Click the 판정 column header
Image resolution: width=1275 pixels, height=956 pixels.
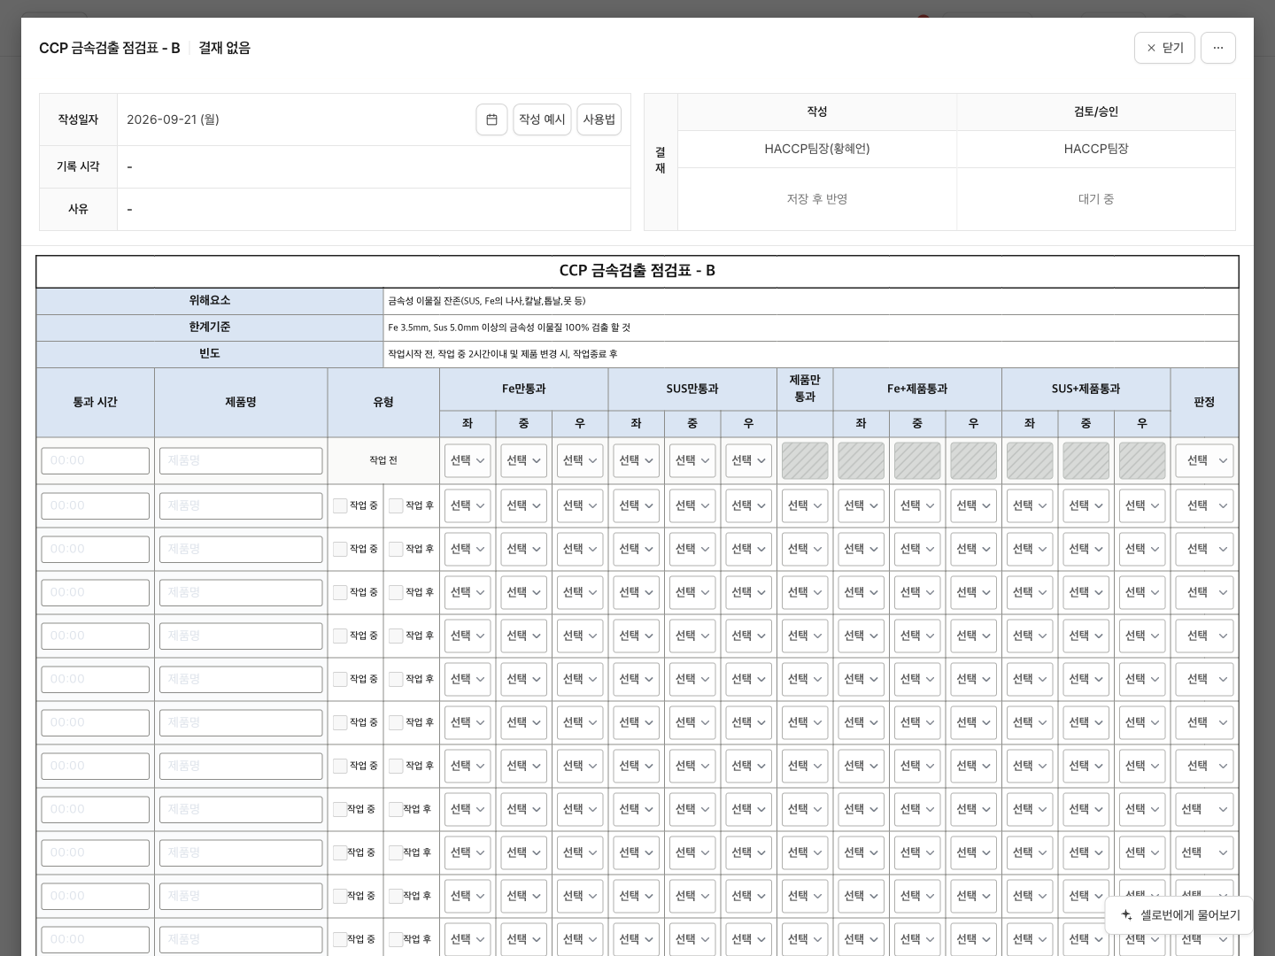pos(1204,402)
